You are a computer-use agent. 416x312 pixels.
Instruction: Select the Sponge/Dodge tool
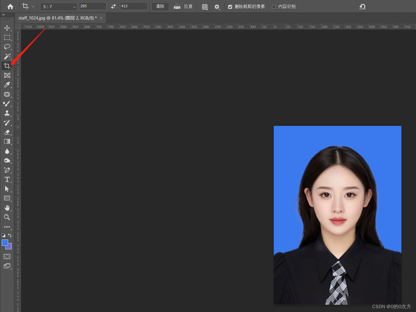[x=7, y=161]
